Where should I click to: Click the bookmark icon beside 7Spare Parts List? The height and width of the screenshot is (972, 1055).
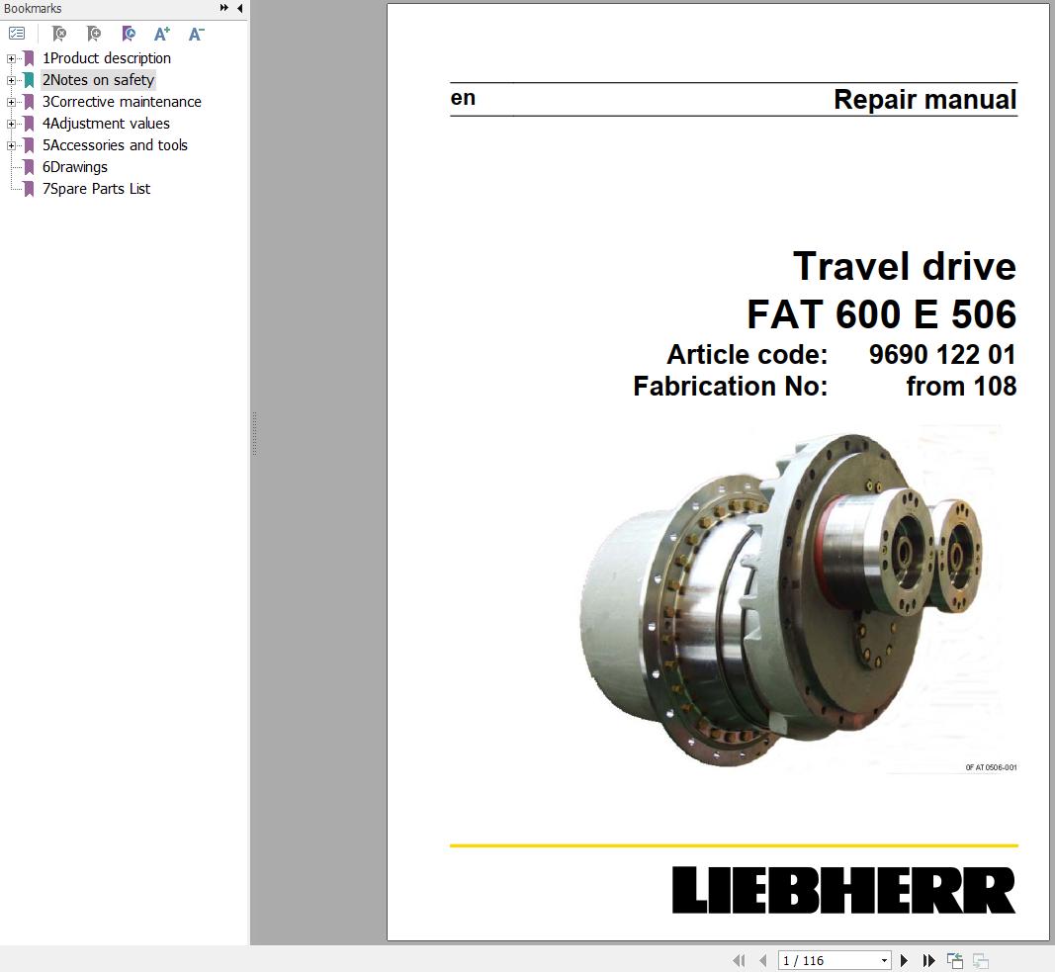pyautogui.click(x=29, y=189)
